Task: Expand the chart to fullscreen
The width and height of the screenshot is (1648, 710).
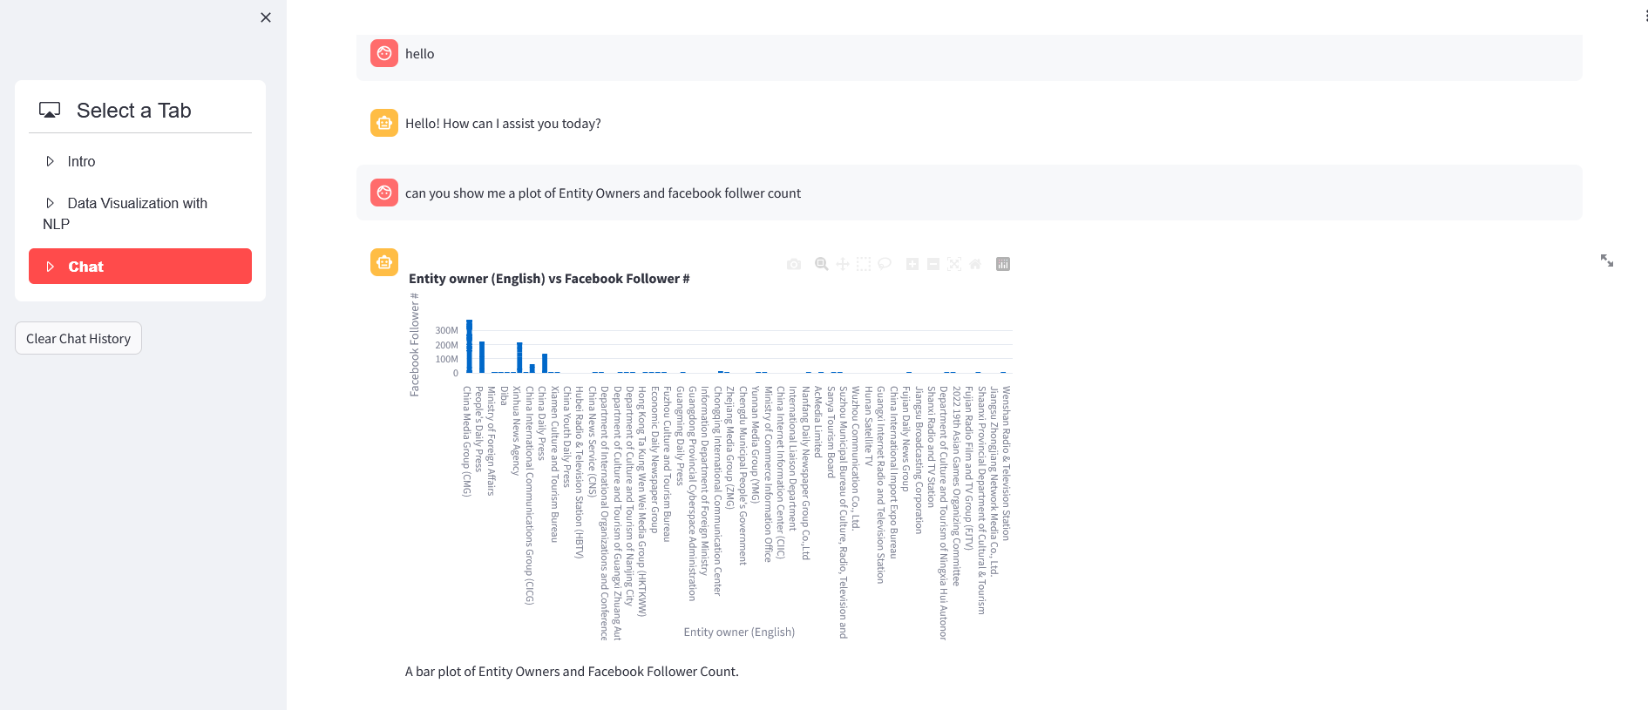Action: [1607, 260]
